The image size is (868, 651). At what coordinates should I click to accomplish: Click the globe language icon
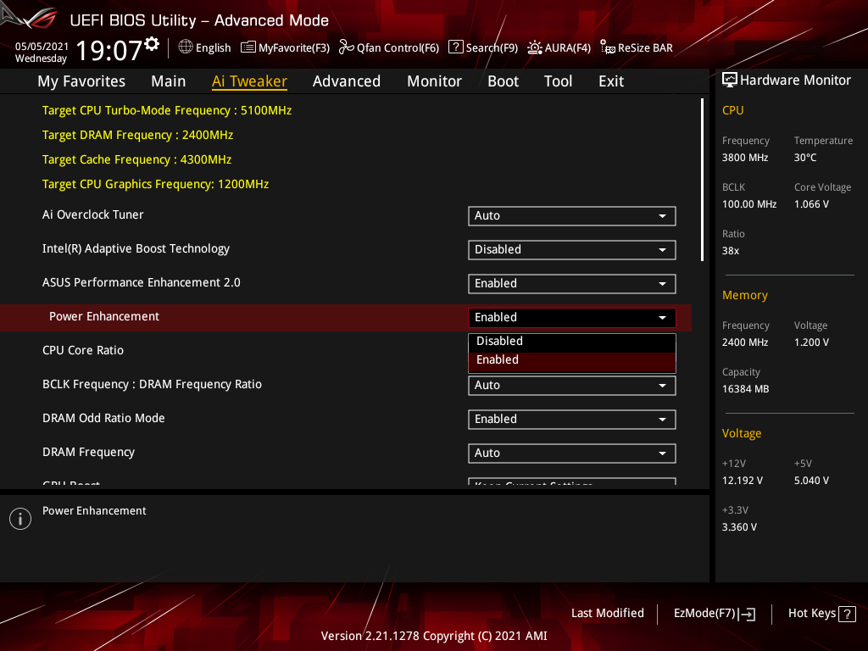point(186,47)
